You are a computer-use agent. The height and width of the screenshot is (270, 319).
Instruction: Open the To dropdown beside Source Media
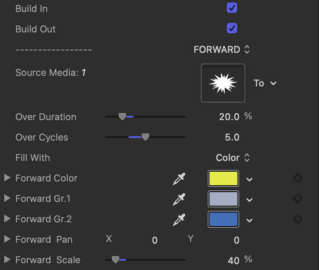click(265, 83)
